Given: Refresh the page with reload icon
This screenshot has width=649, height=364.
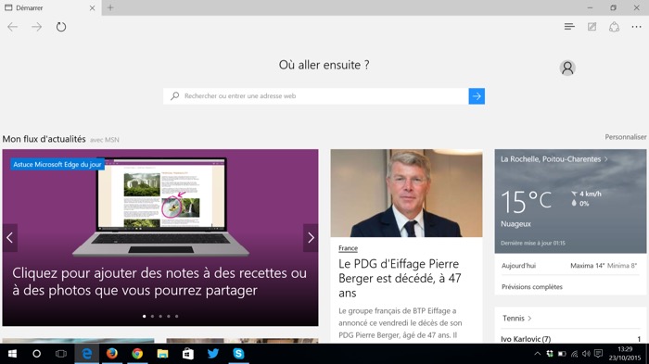Looking at the screenshot, I should [61, 27].
